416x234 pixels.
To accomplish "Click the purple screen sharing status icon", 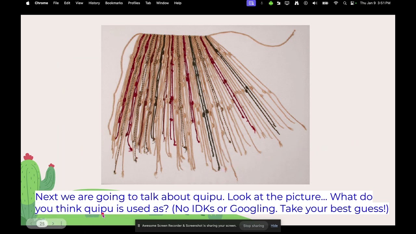I will (x=251, y=3).
